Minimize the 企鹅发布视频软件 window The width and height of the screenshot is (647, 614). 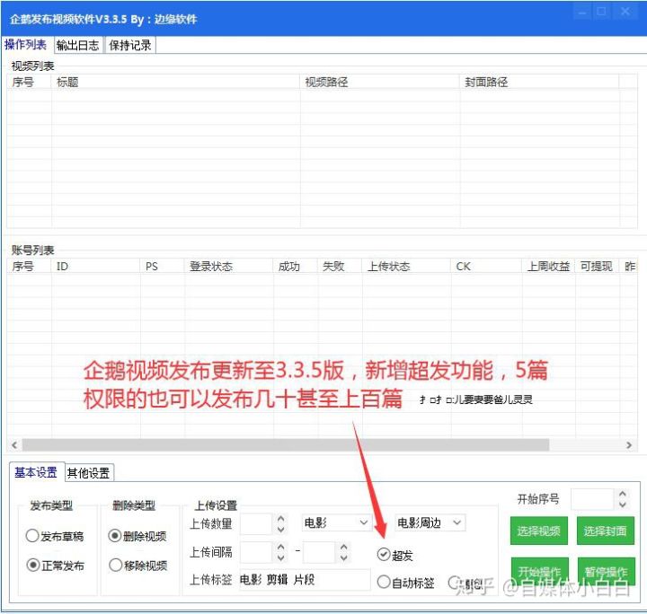pyautogui.click(x=581, y=12)
